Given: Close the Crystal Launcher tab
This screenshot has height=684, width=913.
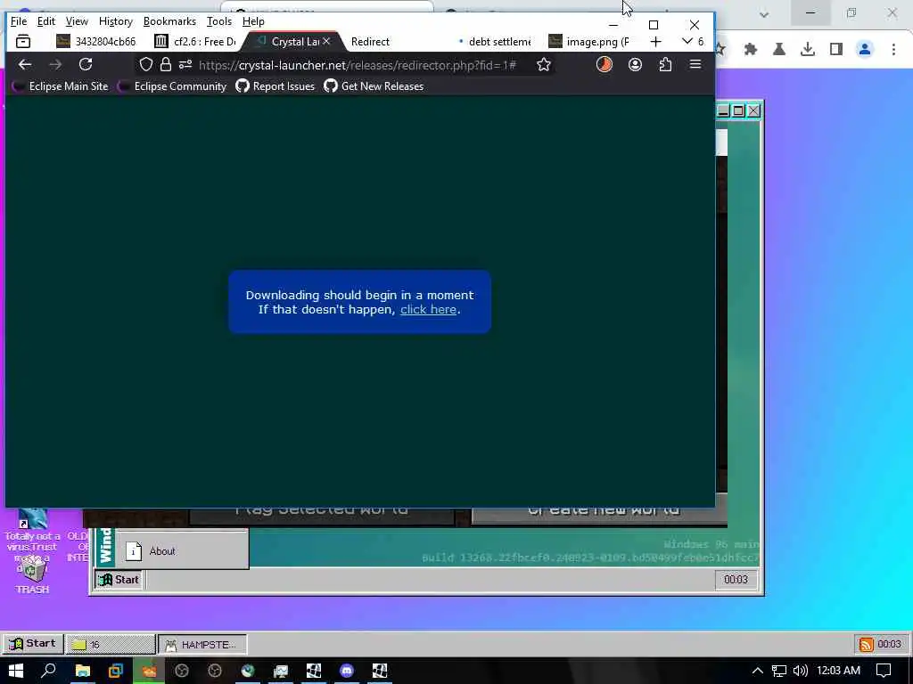Looking at the screenshot, I should 326,41.
